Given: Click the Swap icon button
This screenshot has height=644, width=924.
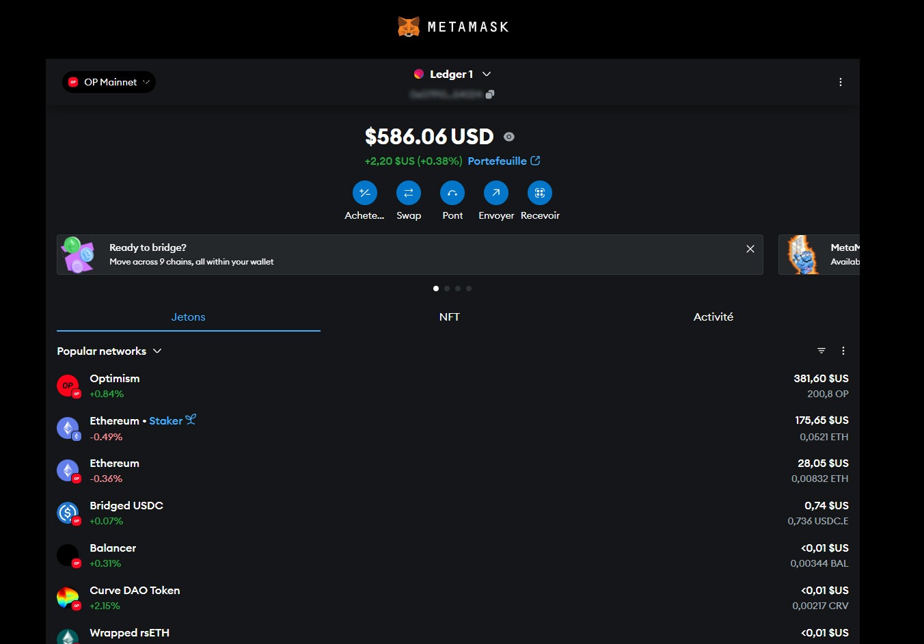Looking at the screenshot, I should (x=409, y=193).
